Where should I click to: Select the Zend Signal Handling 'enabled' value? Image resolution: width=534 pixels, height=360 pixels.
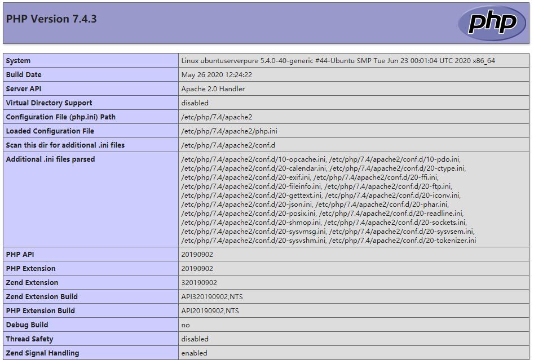coord(194,353)
